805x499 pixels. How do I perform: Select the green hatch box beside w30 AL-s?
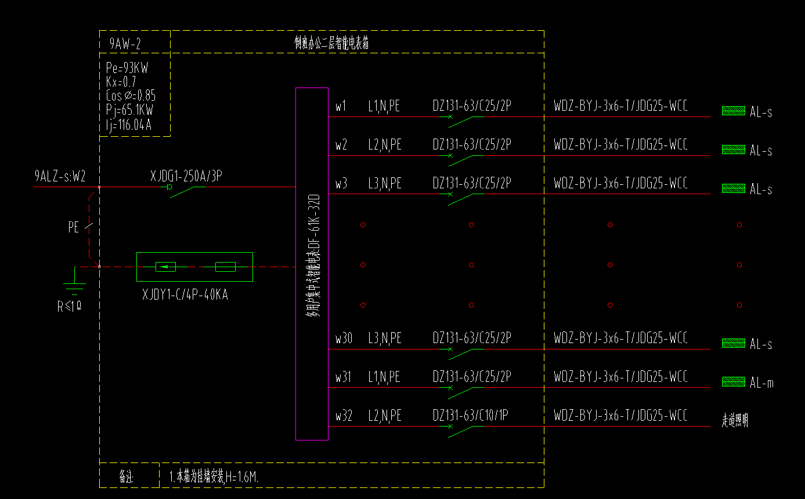click(733, 343)
